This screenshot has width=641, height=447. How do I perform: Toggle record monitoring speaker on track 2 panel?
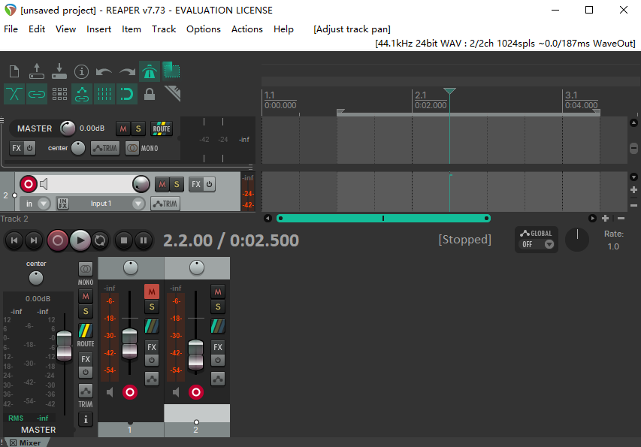tap(44, 184)
